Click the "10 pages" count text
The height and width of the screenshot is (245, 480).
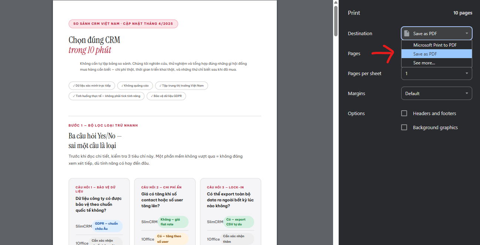[463, 13]
